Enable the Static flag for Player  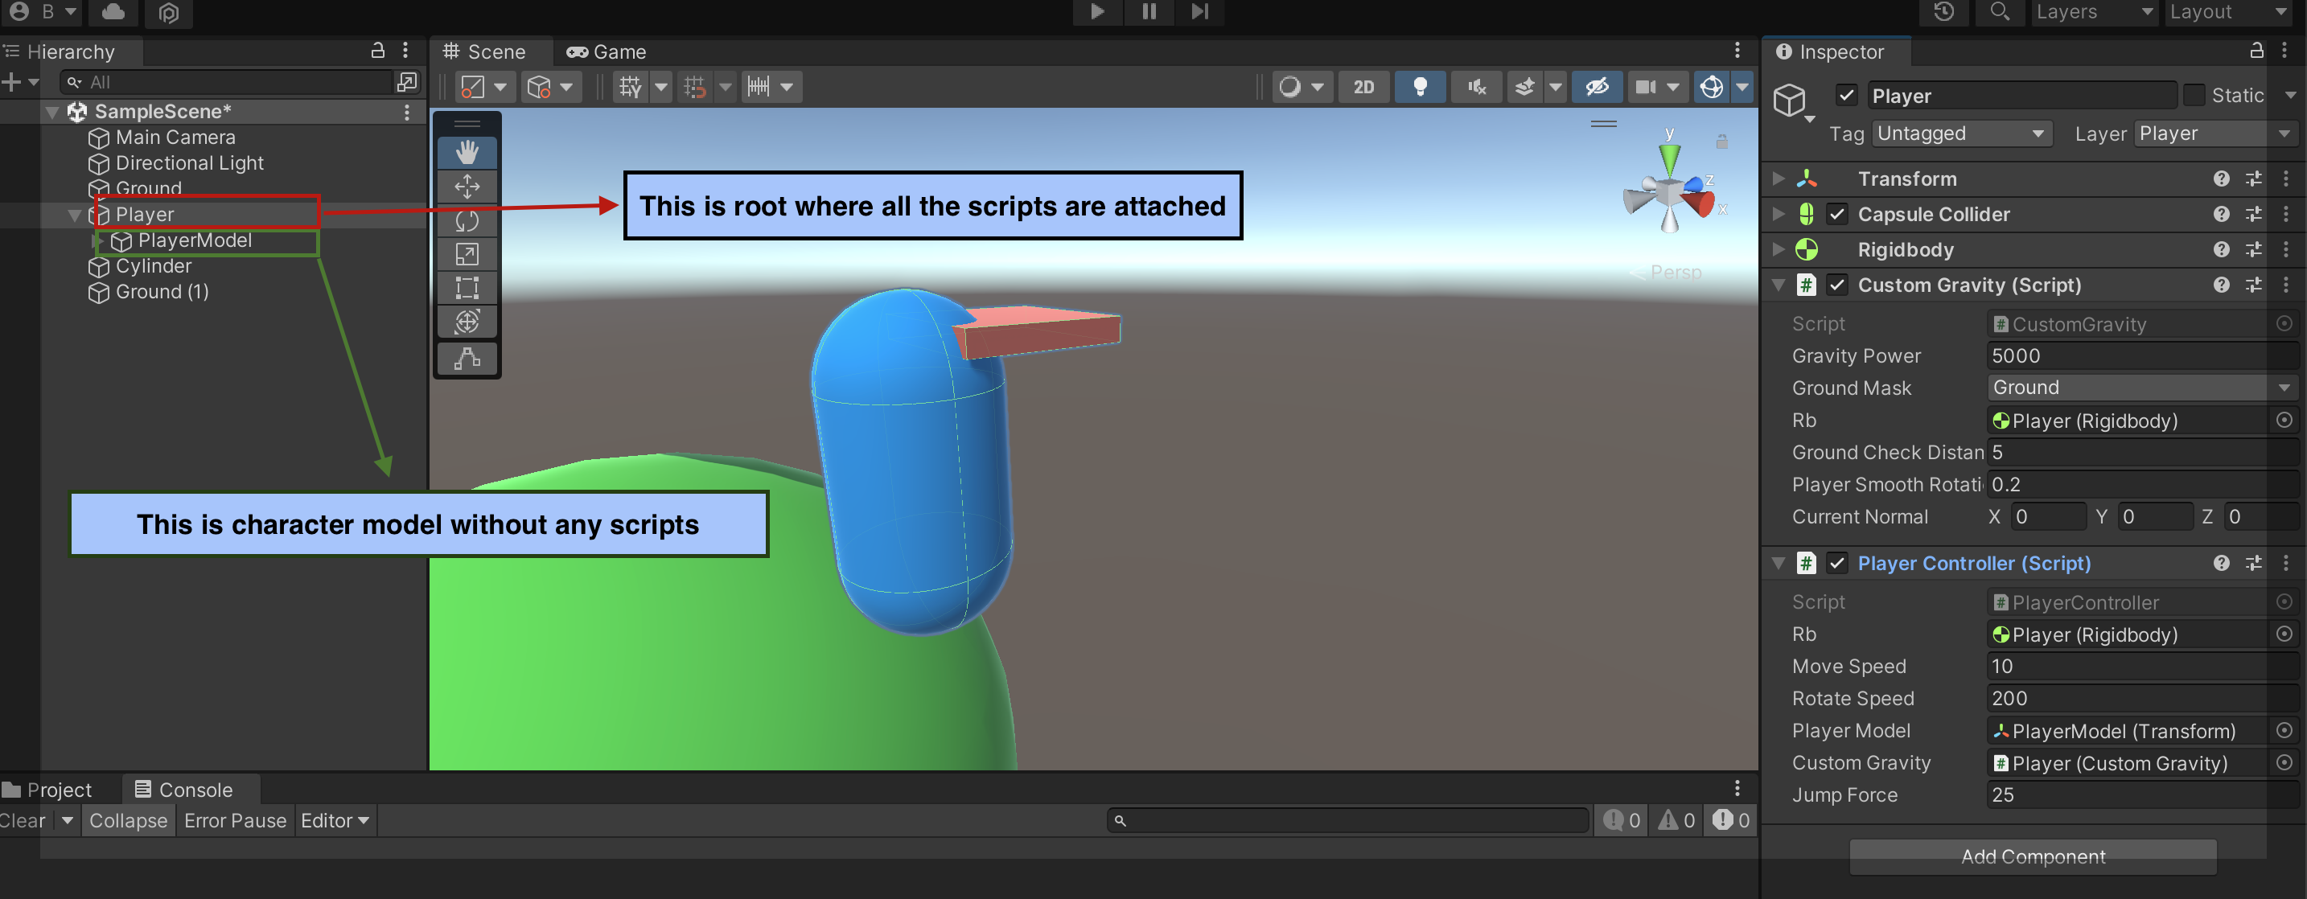point(2196,95)
